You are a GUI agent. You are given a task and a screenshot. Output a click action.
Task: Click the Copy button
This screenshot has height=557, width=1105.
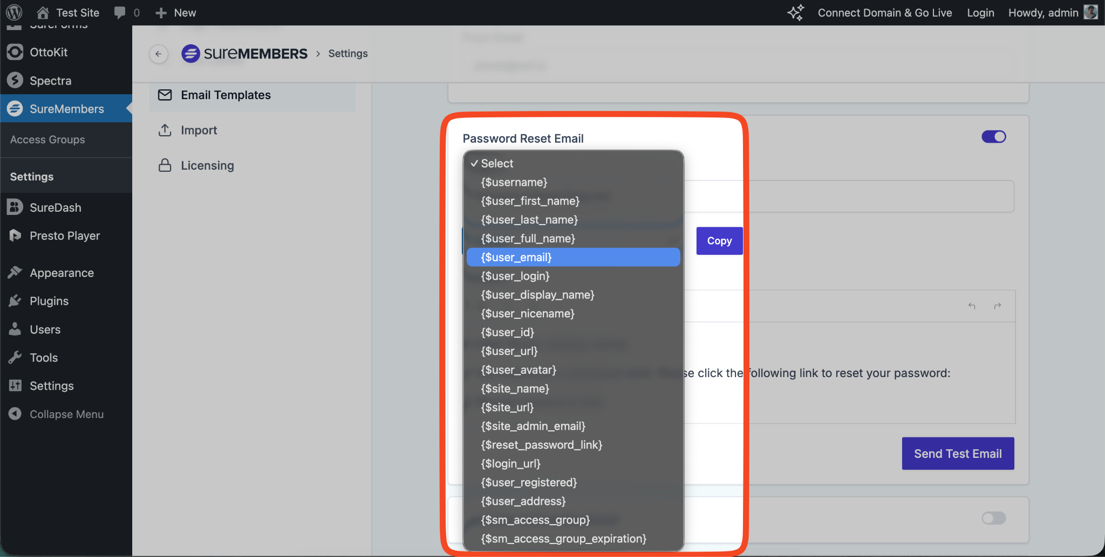click(x=719, y=241)
